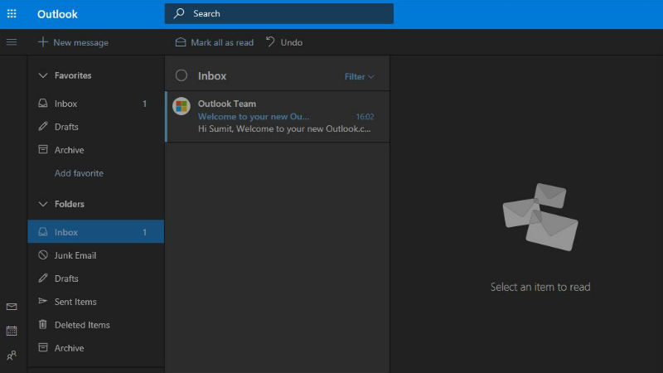Screen dimensions: 663x373
Task: Select Deleted Items folder
Action: pyautogui.click(x=95, y=325)
